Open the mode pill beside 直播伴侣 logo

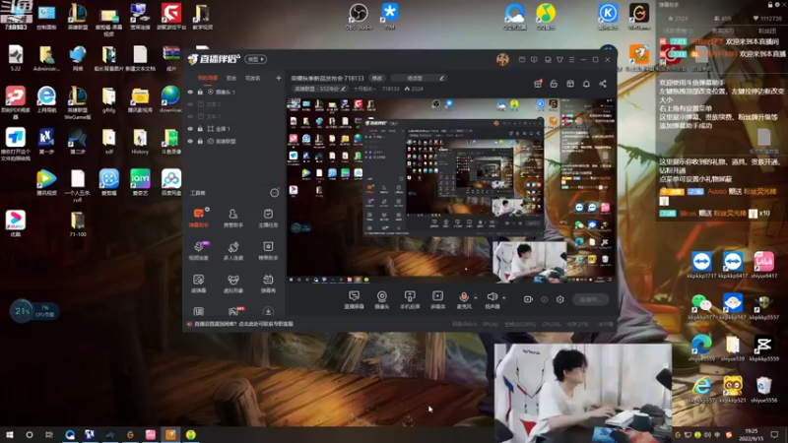click(x=256, y=59)
